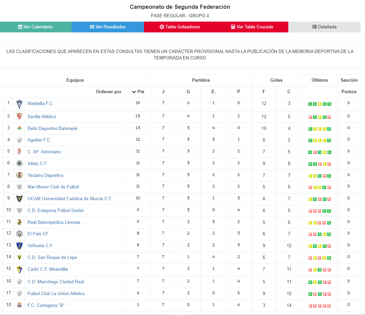Click the San Roque de Lepe crest

coord(20,257)
